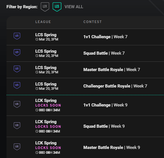Click LCS badge icon in Master Battle Royale Week 7 row
This screenshot has height=158, width=164.
[x=17, y=69]
